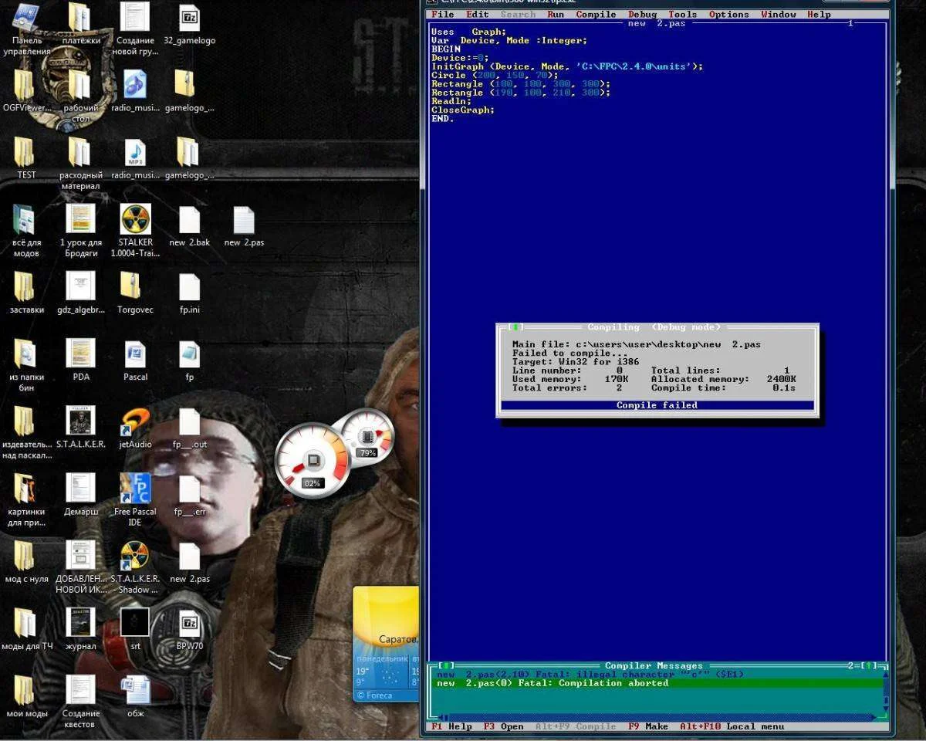Viewport: 926px width, 741px height.
Task: Open the Edit menu
Action: 478,15
